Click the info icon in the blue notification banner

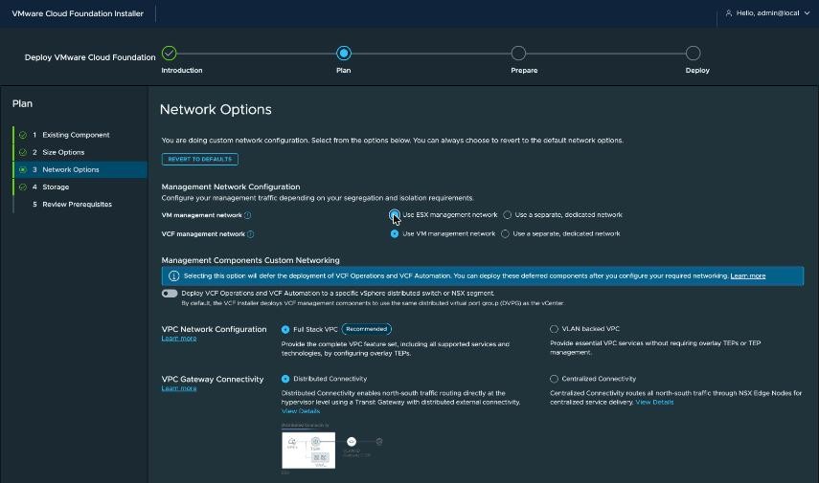point(174,275)
